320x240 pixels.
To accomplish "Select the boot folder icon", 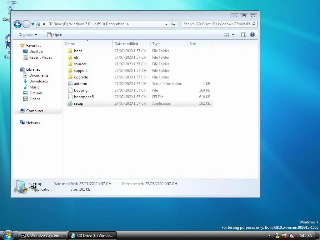I will 70,51.
